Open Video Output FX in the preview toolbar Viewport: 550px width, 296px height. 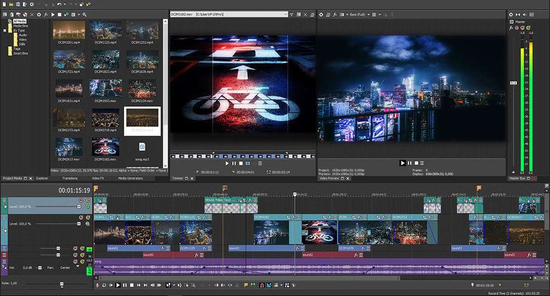click(x=334, y=15)
